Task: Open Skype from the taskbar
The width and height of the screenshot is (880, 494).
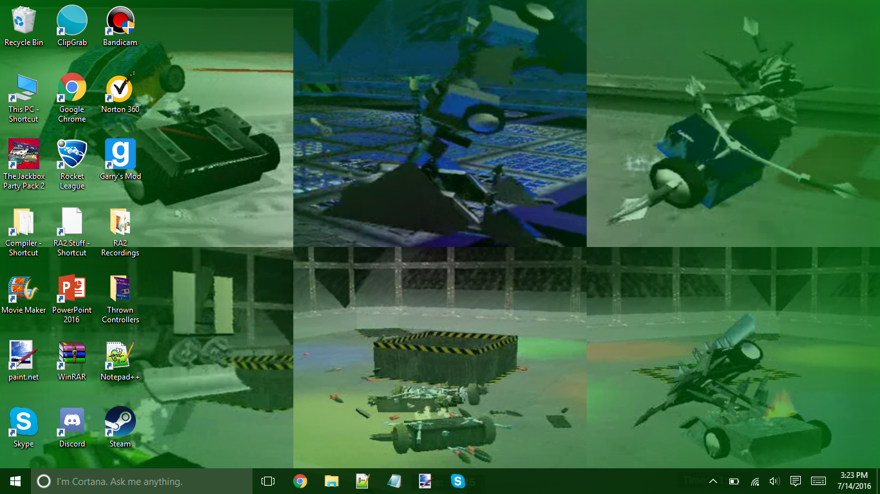Action: pos(457,481)
